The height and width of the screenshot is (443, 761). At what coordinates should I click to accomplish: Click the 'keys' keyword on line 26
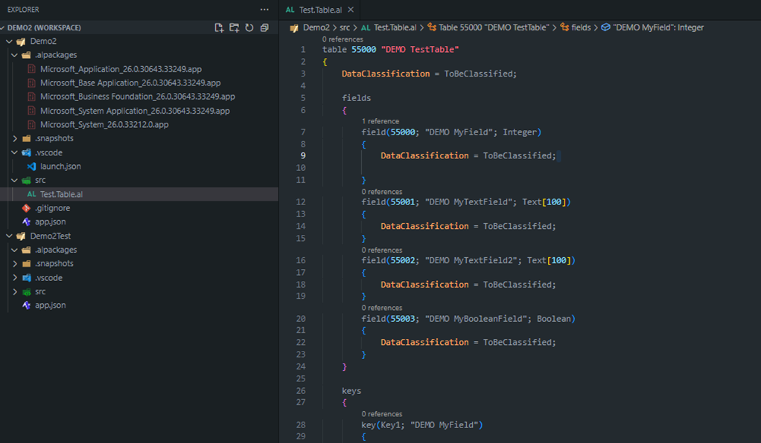(x=351, y=391)
